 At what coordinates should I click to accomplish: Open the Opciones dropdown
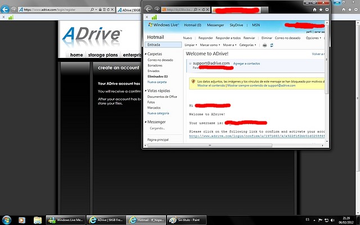pos(313,38)
